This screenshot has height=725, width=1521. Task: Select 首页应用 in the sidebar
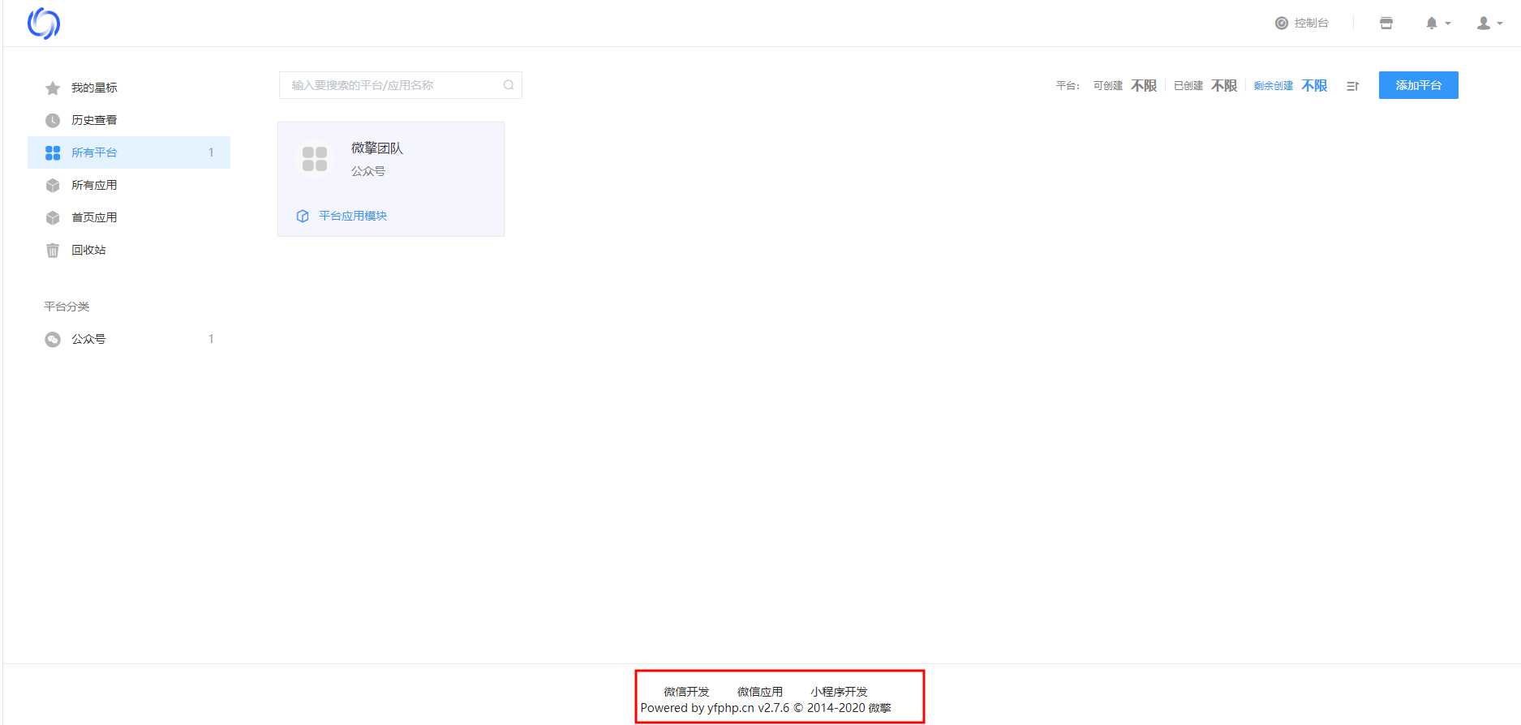click(129, 217)
